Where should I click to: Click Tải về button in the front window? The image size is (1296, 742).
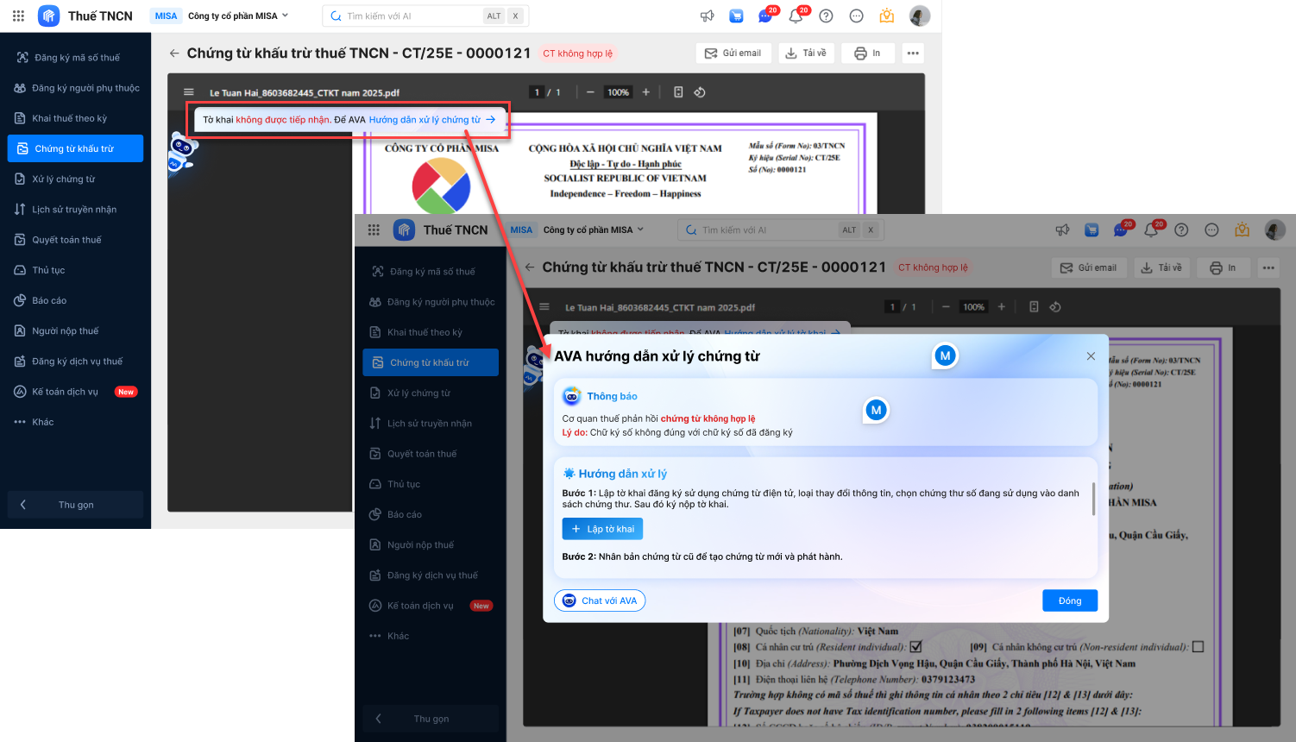1162,267
